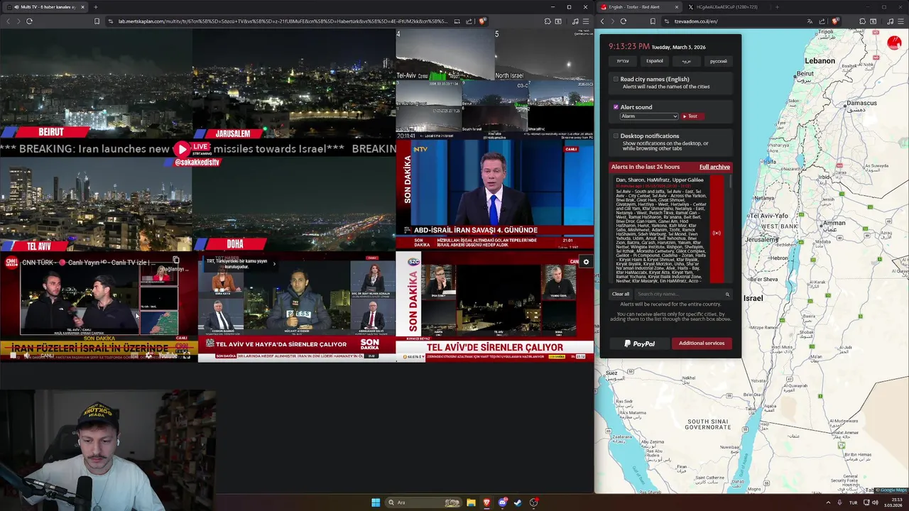Open the settings gear on Sözcü stream
Screen dimensions: 909x511
[586, 262]
